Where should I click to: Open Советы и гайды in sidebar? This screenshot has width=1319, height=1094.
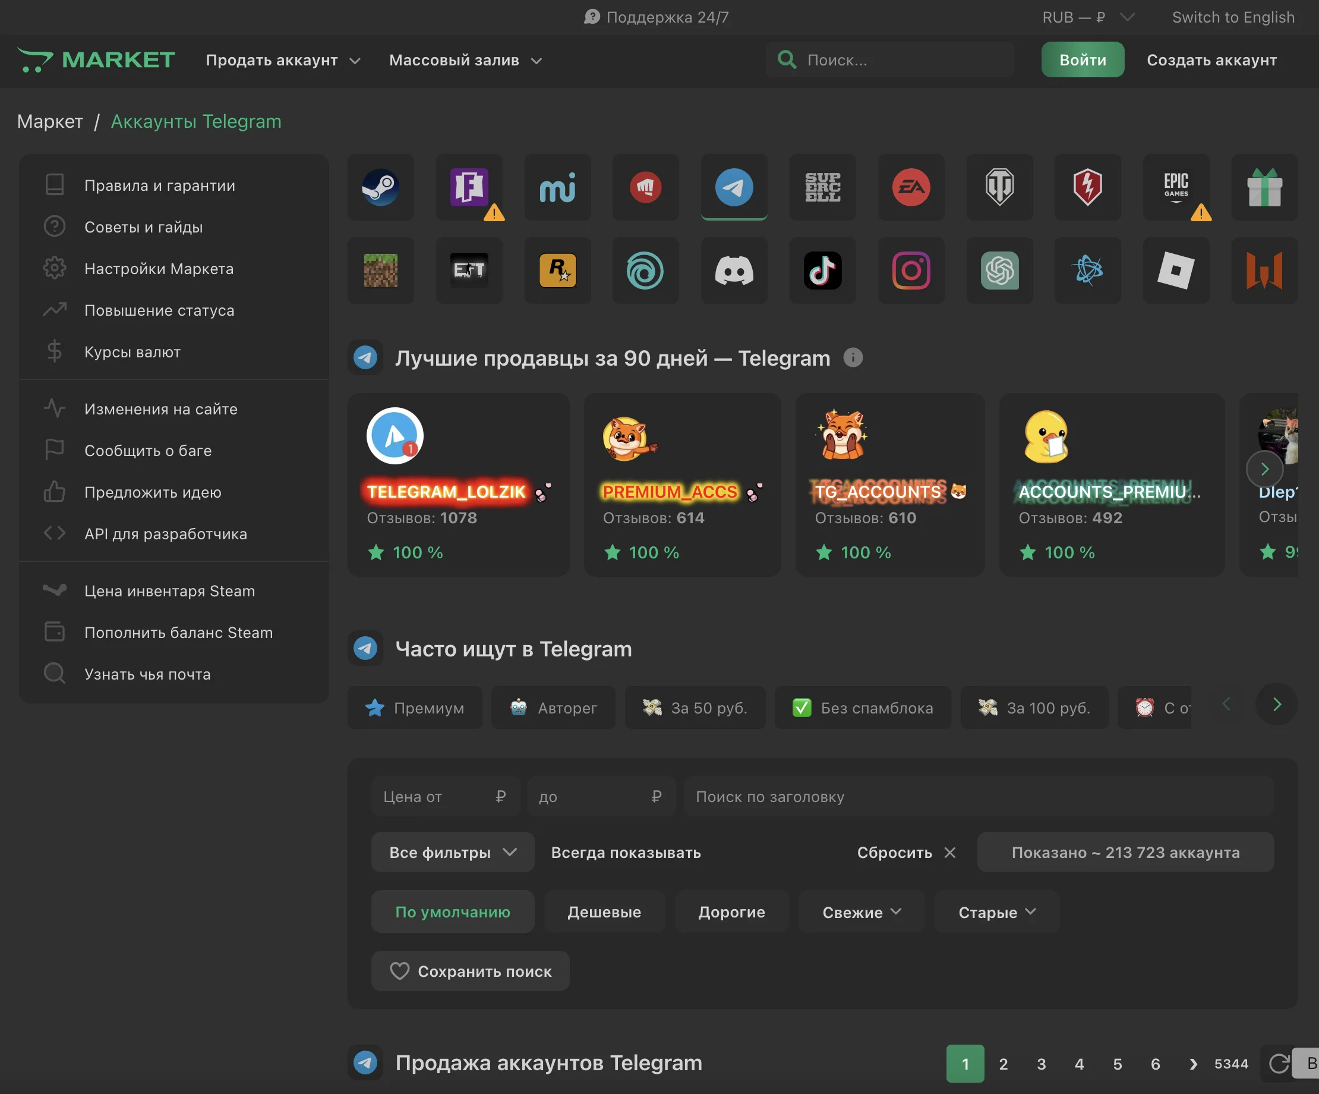[x=173, y=227]
